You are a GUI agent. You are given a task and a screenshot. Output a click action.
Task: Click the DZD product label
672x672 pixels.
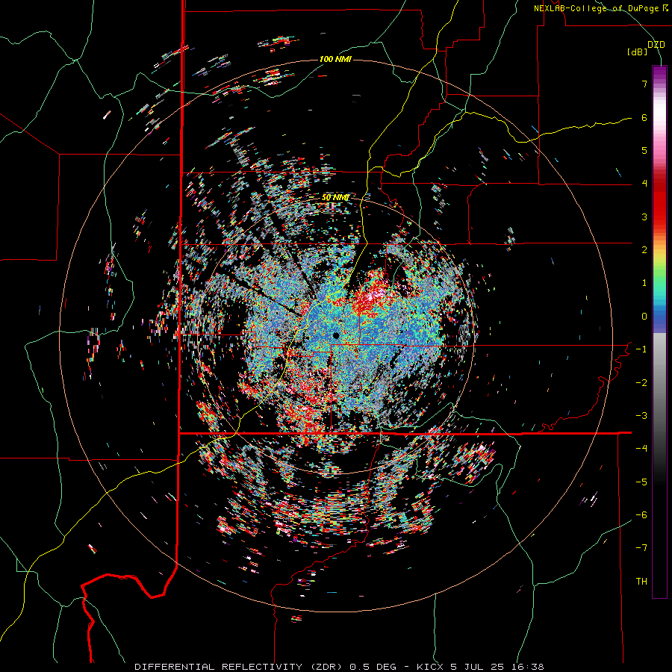point(656,45)
